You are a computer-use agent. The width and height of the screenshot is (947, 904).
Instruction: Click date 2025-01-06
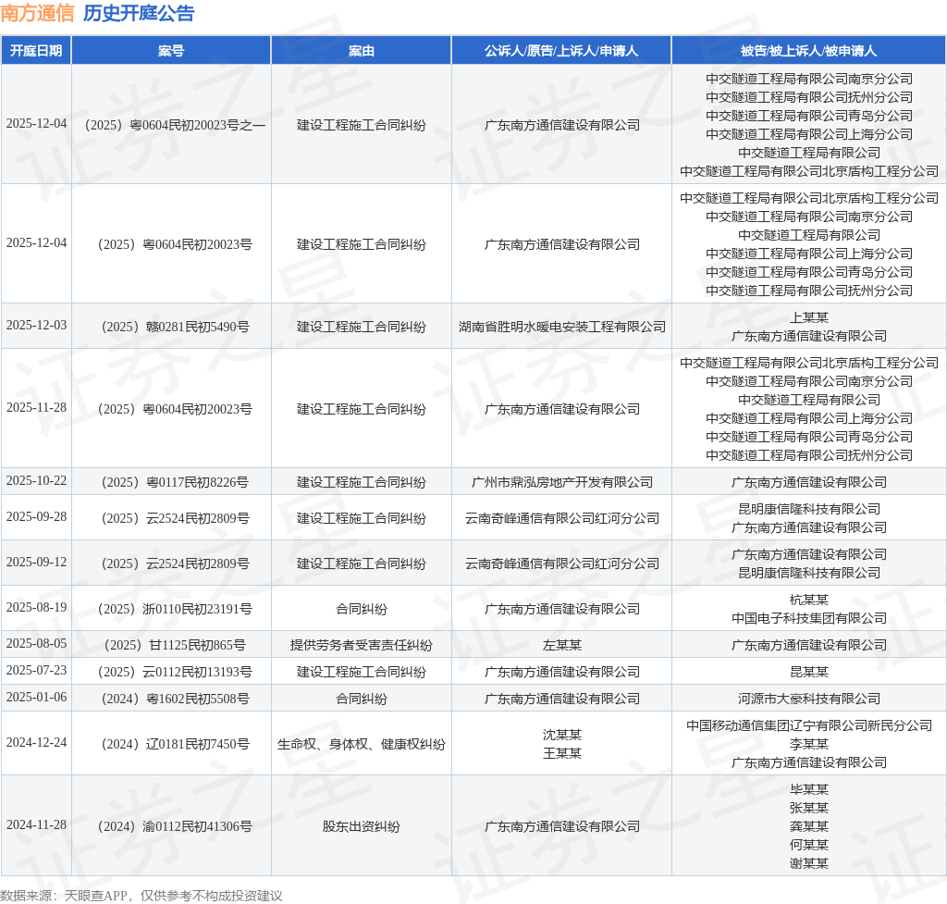point(36,697)
